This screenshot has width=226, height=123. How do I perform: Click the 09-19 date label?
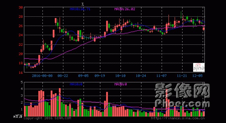click(x=100, y=76)
